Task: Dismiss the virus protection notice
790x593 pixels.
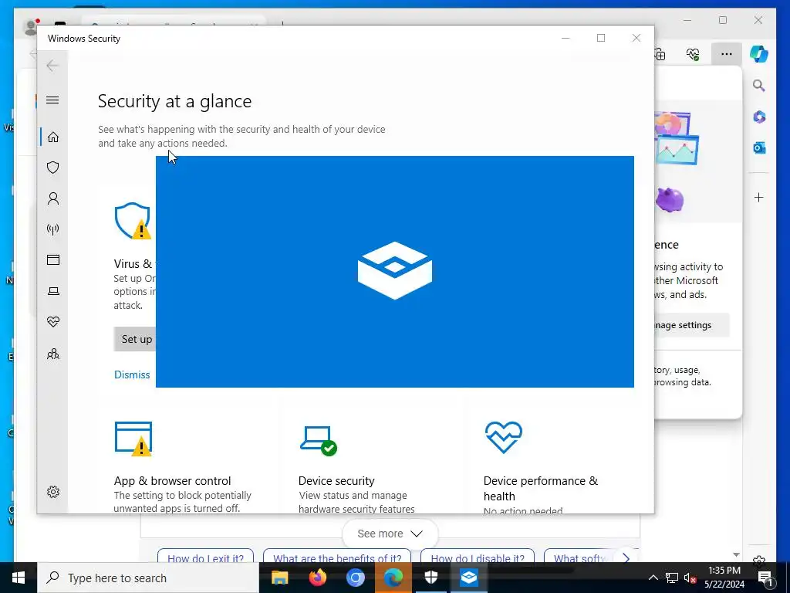Action: tap(132, 374)
